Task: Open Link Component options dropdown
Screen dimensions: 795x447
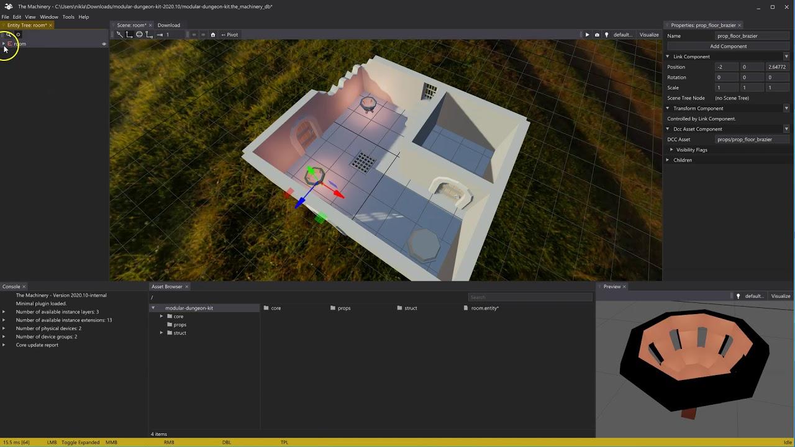Action: coord(786,56)
